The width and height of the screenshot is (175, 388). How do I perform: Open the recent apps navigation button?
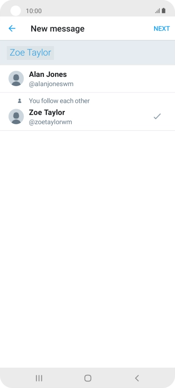(x=39, y=378)
